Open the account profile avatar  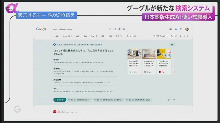tap(187, 29)
